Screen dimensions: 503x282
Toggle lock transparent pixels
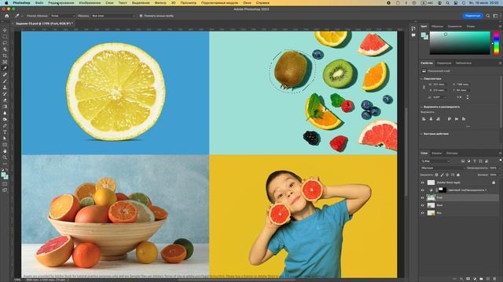click(437, 175)
